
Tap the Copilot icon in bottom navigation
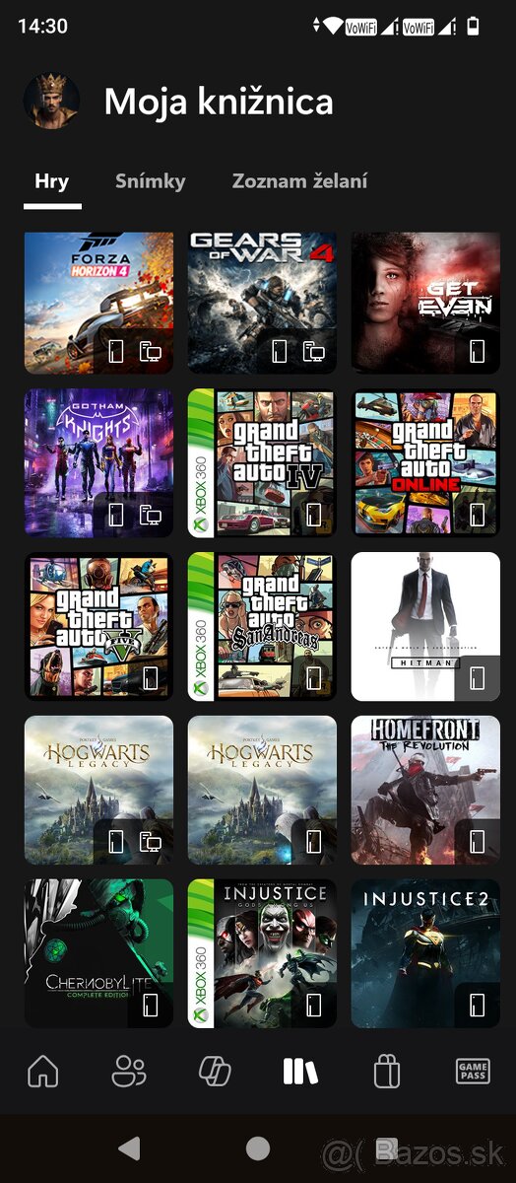point(214,1071)
